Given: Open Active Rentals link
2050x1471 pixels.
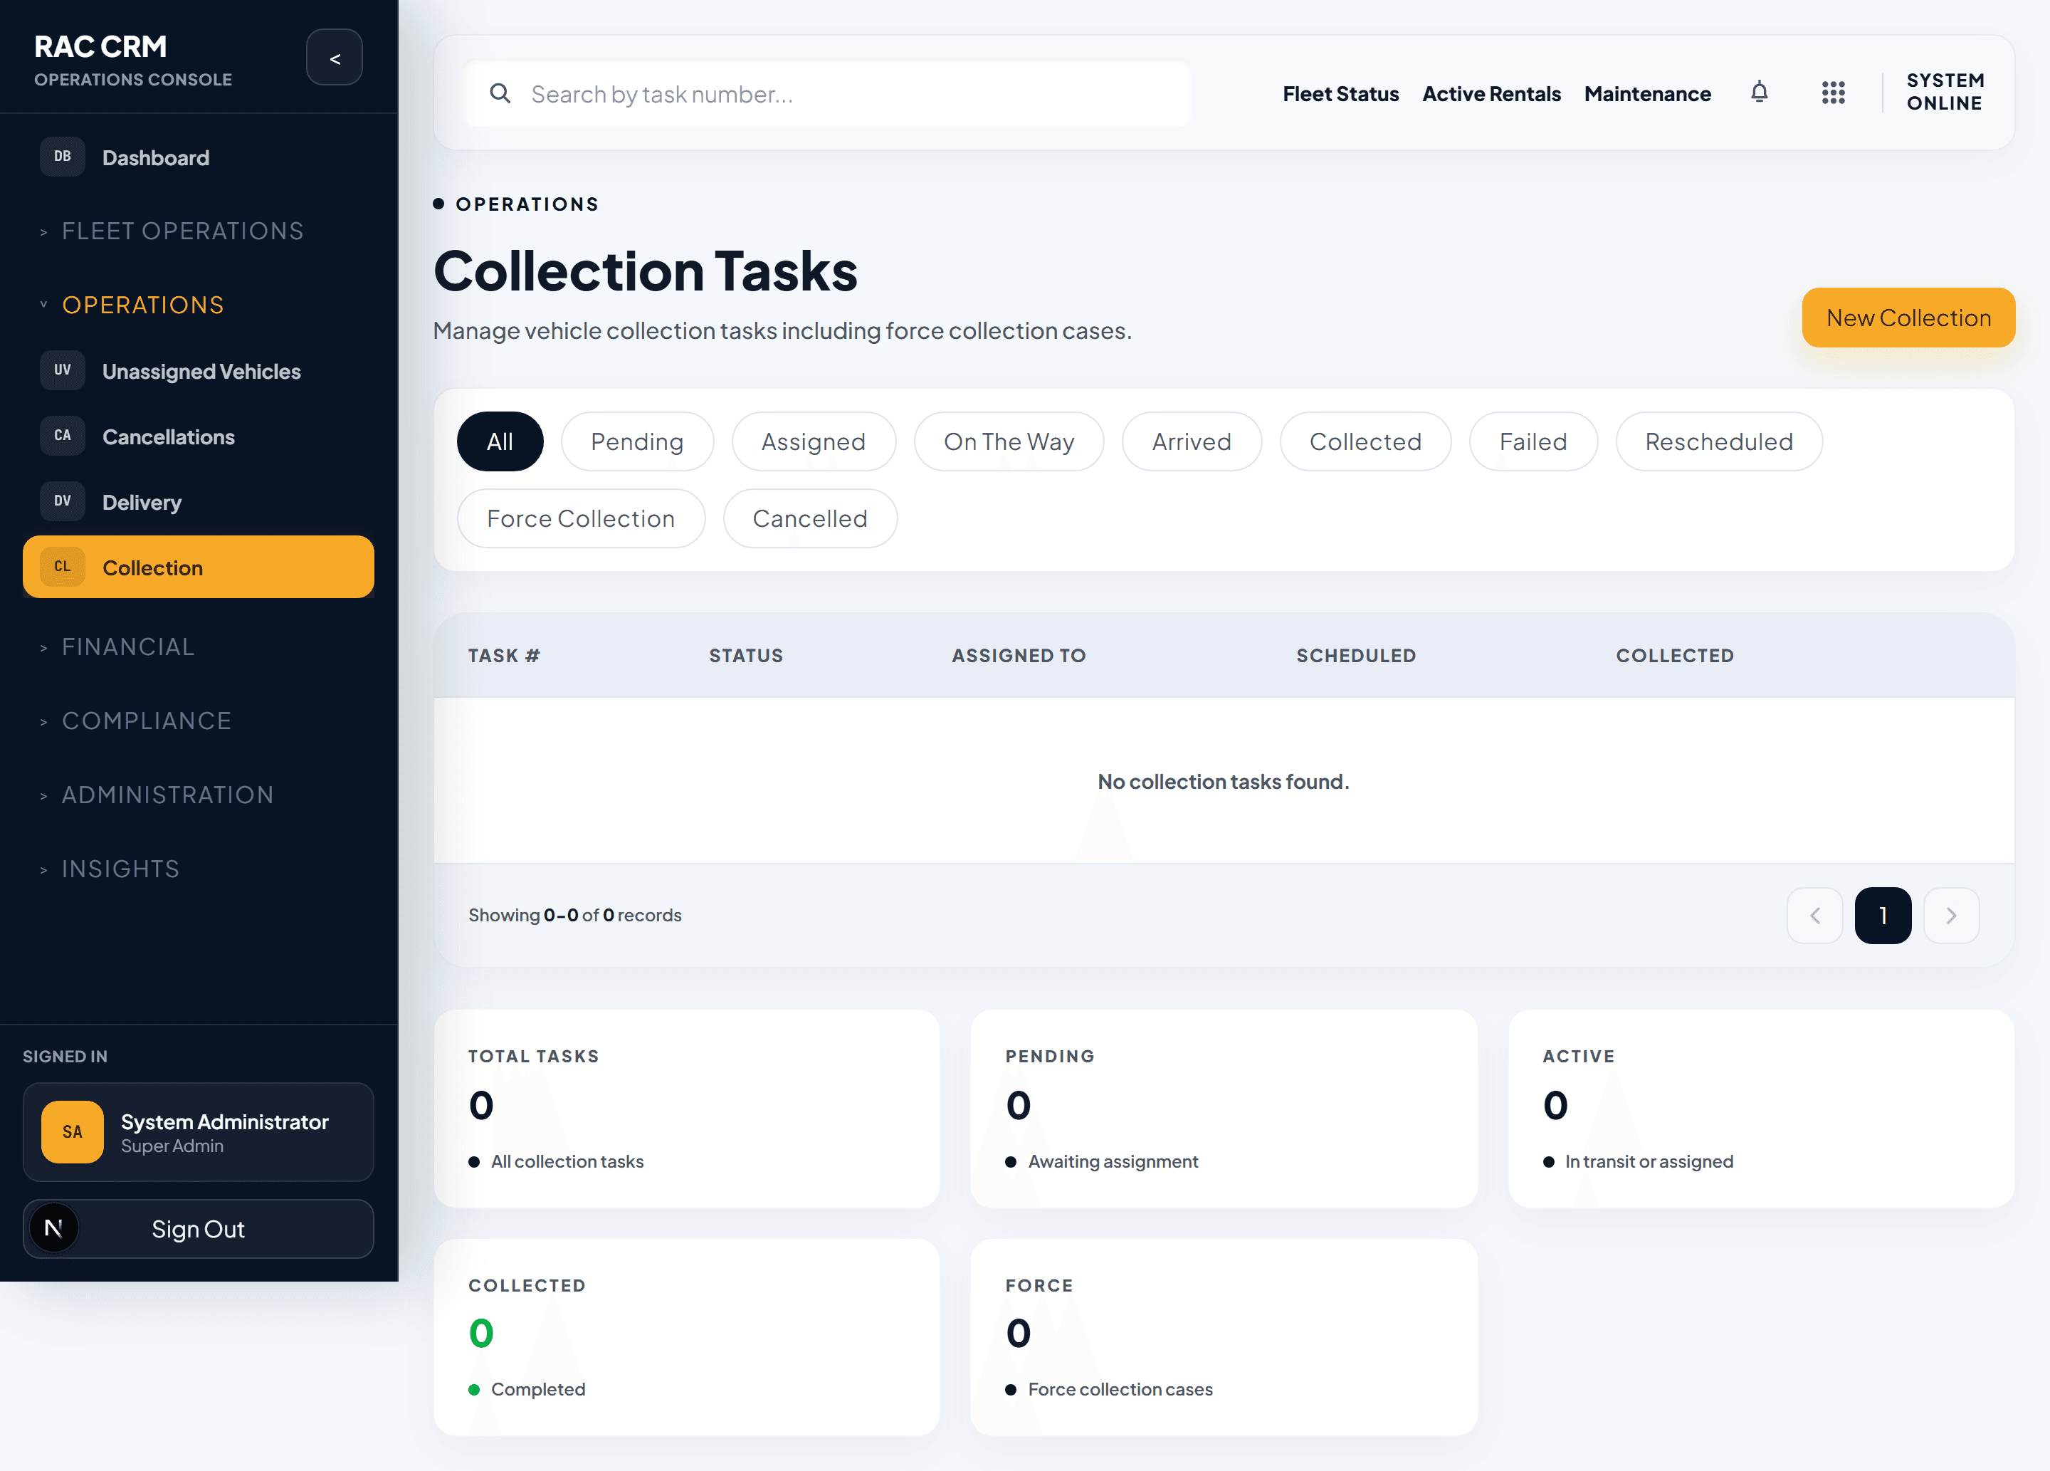Looking at the screenshot, I should pos(1491,94).
